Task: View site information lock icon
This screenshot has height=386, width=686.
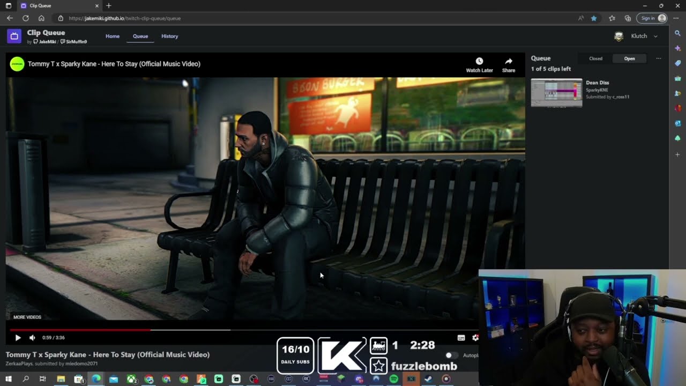Action: pos(61,18)
